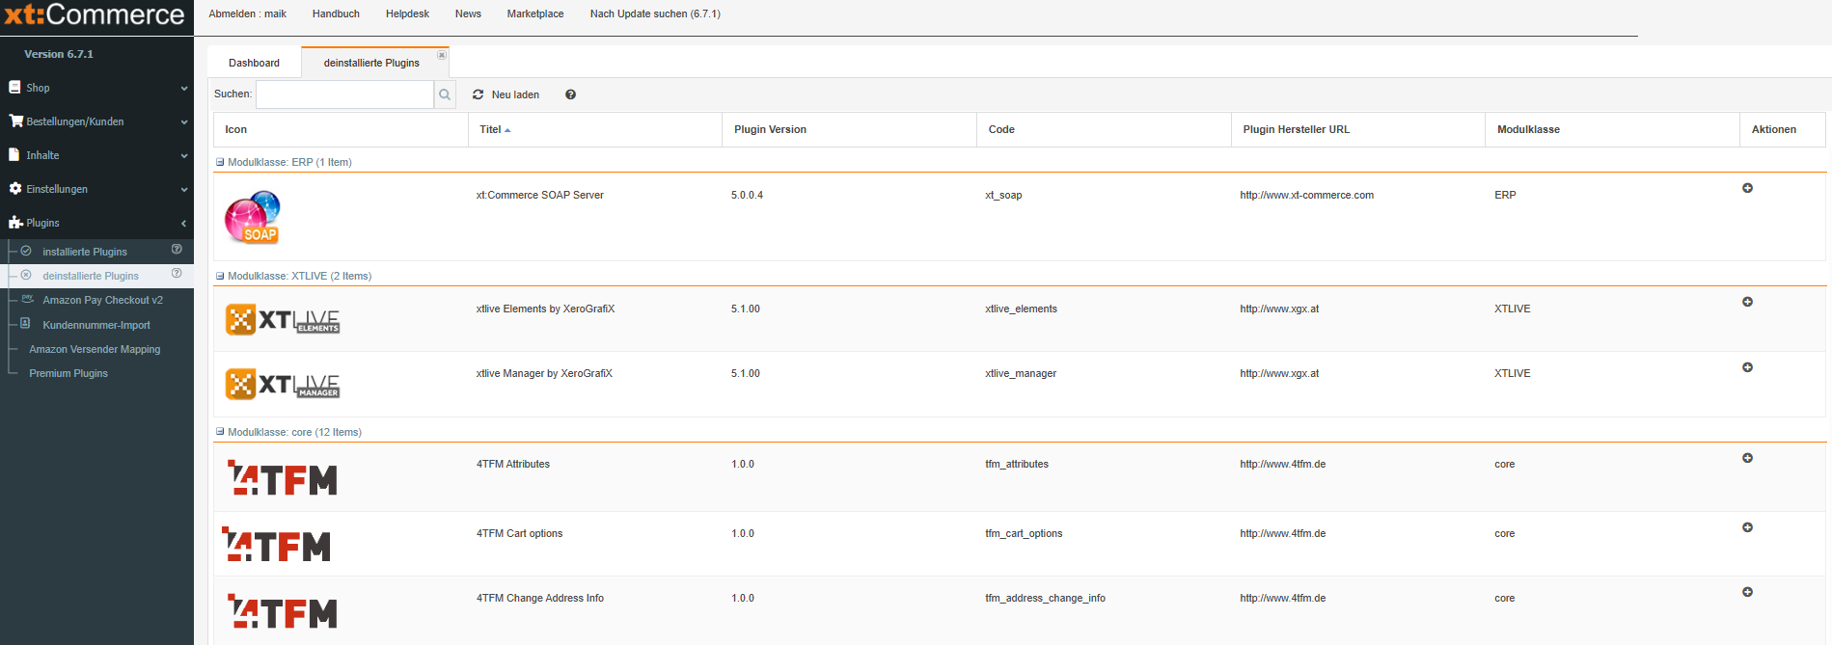The height and width of the screenshot is (645, 1832).
Task: Click the Neu laden button
Action: [x=506, y=94]
